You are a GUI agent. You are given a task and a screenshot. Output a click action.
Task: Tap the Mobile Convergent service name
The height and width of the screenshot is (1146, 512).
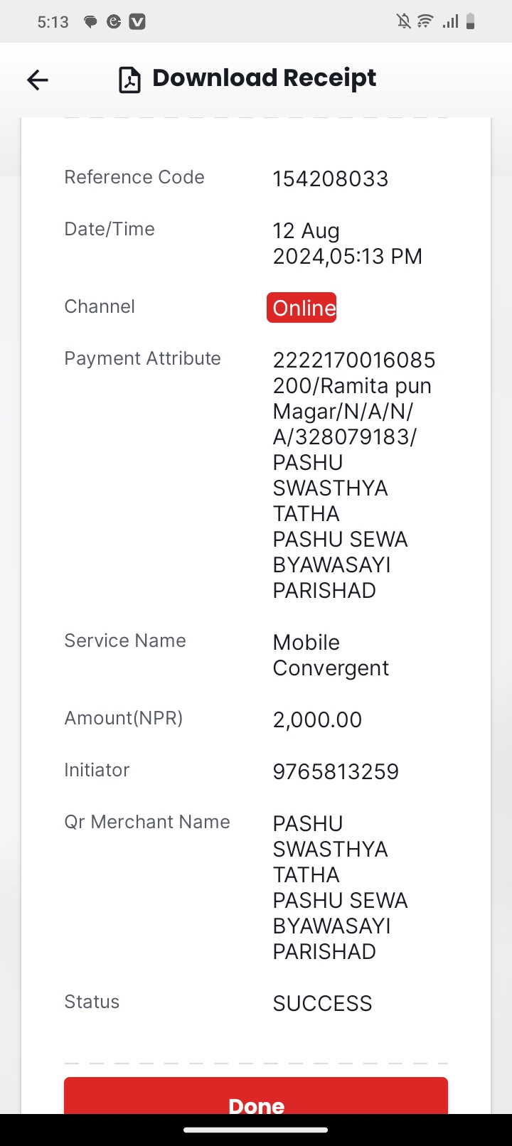tap(331, 655)
